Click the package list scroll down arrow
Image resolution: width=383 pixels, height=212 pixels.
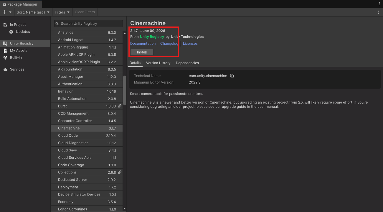(x=125, y=208)
